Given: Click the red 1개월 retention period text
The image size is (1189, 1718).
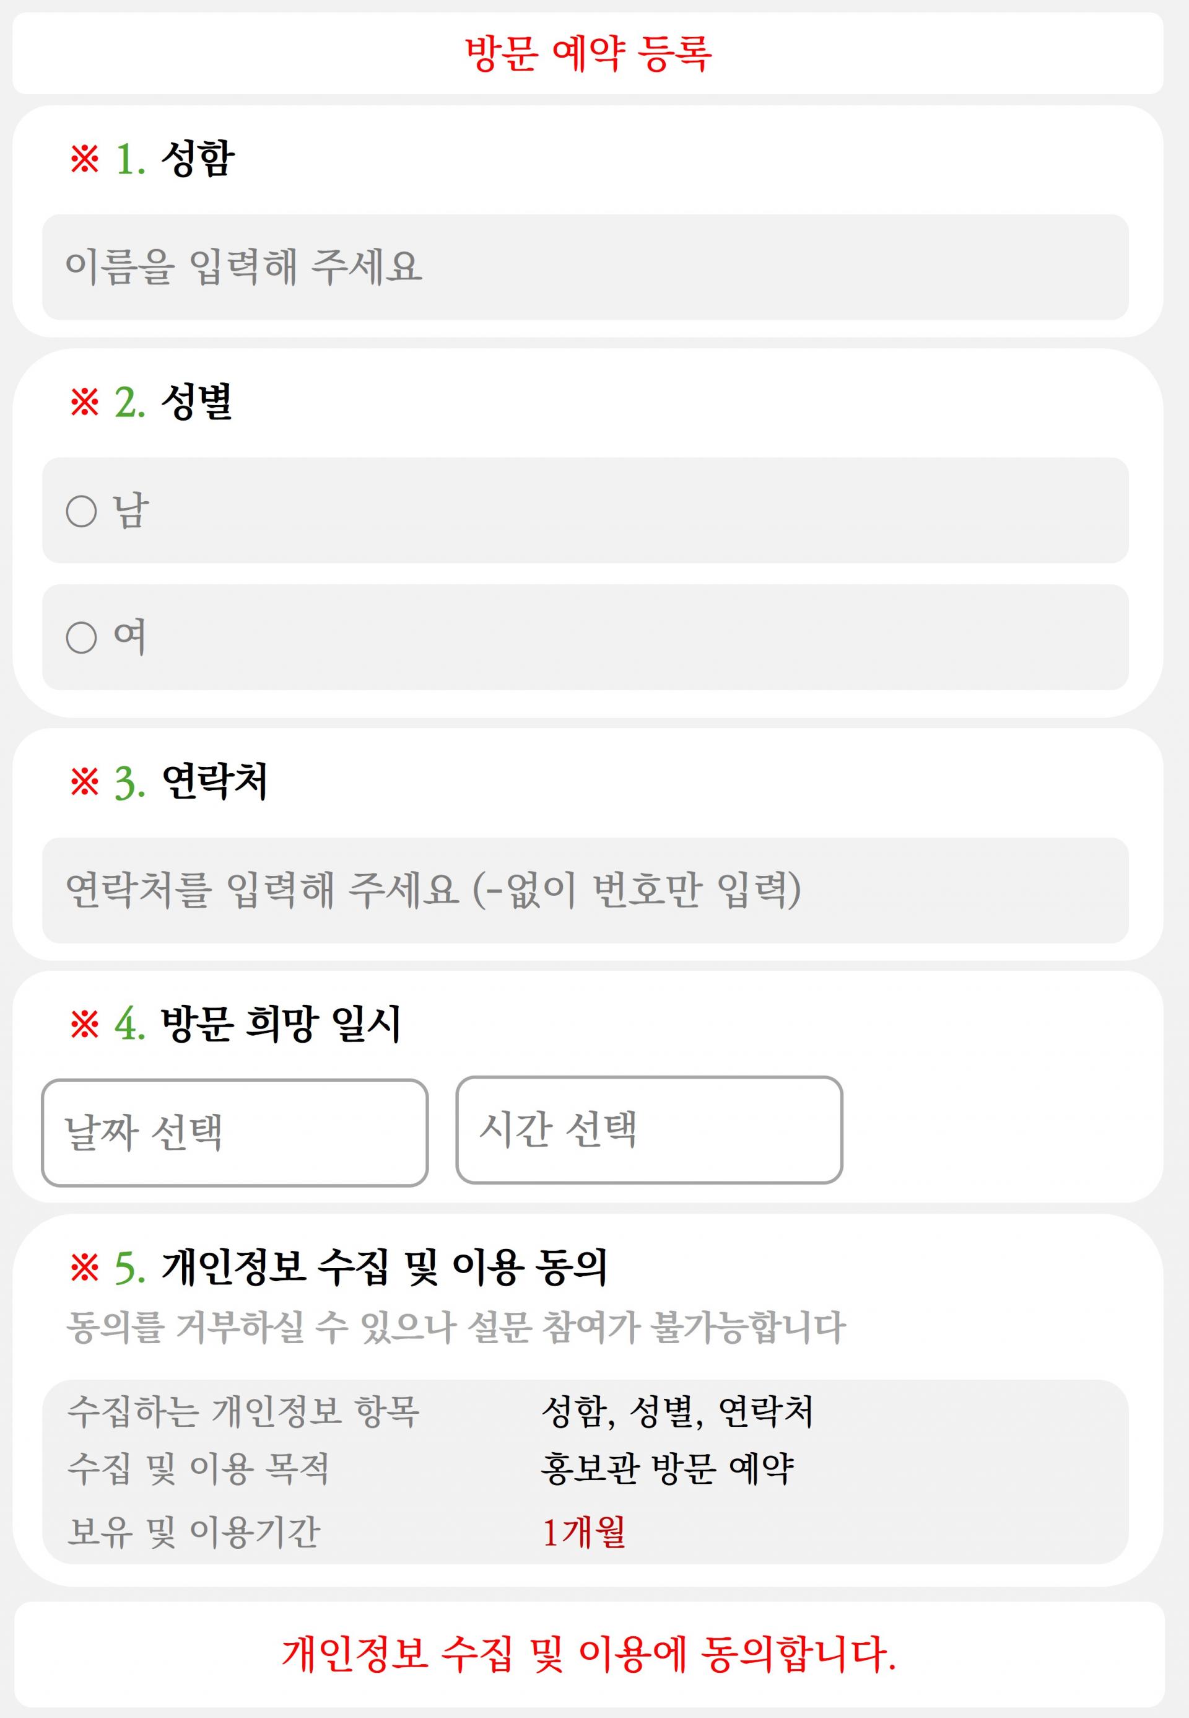Looking at the screenshot, I should point(584,1532).
